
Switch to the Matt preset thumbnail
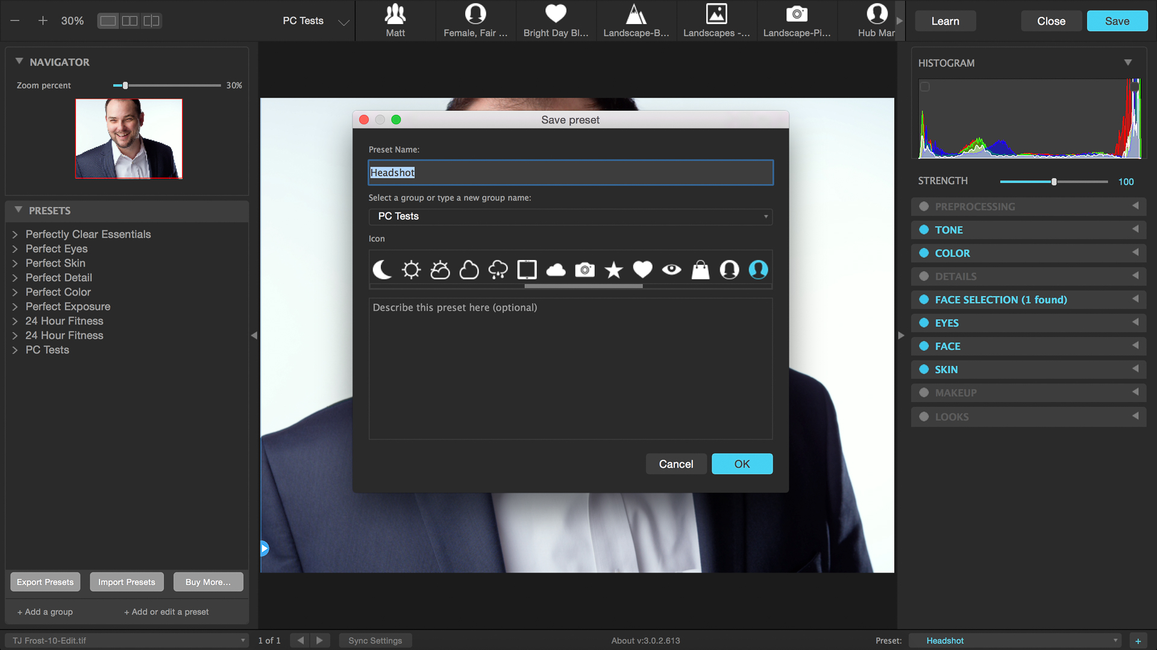pos(395,20)
